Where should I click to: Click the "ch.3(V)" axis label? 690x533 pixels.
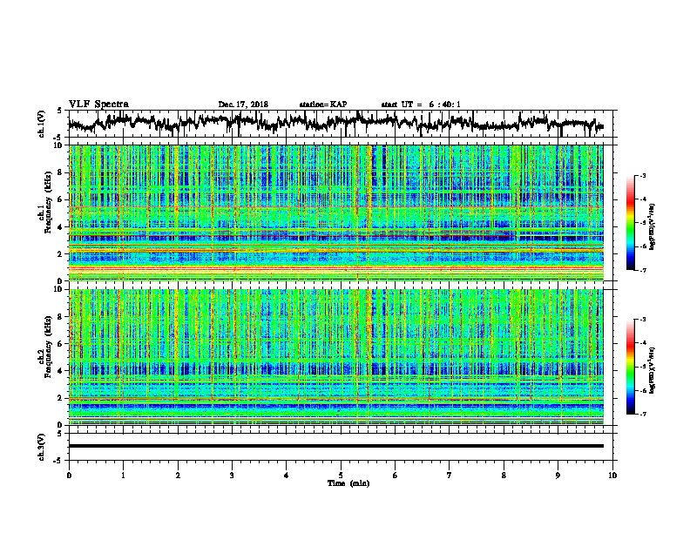[41, 447]
